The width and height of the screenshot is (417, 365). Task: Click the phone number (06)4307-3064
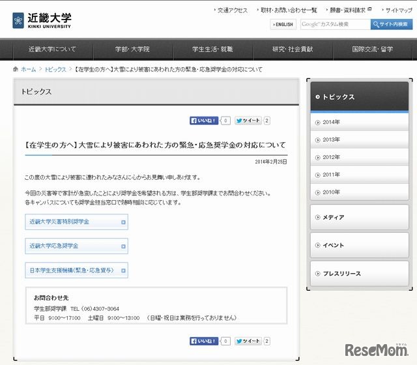pos(100,309)
